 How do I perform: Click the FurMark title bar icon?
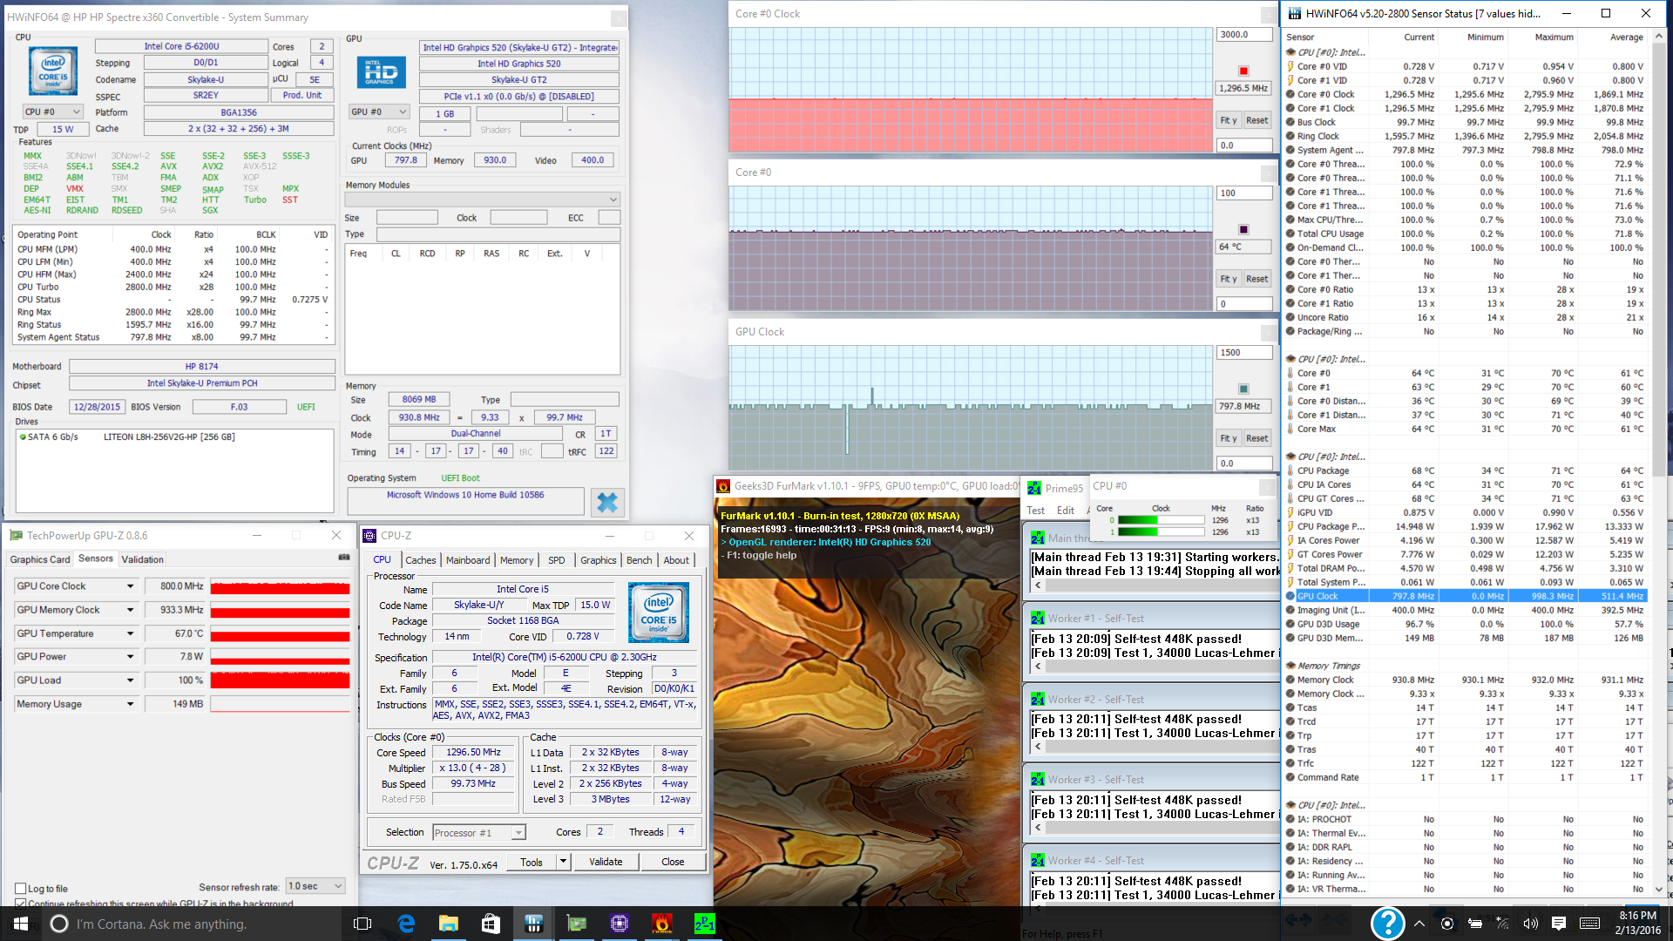[x=723, y=486]
